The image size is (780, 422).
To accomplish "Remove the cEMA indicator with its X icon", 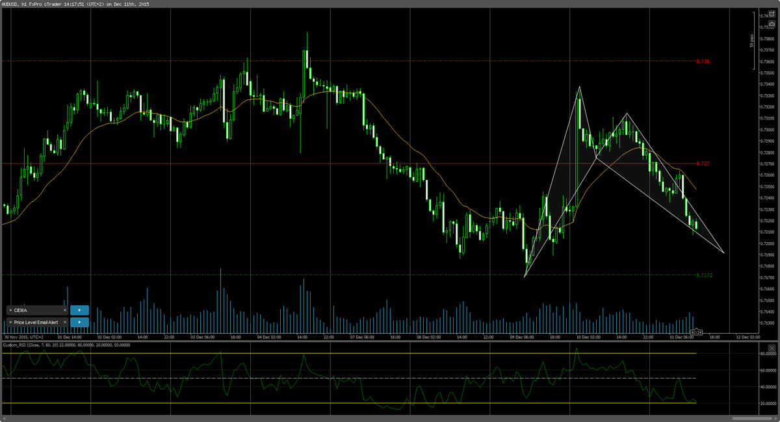I will (64, 310).
